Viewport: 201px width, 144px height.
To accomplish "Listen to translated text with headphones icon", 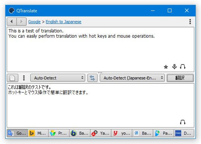I will coord(183,122).
